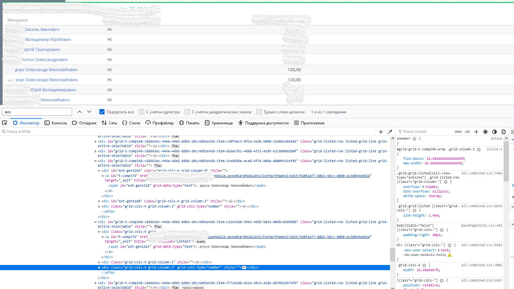
Task: Collapse the item-c12e31b8 div node
Action: 95,222
